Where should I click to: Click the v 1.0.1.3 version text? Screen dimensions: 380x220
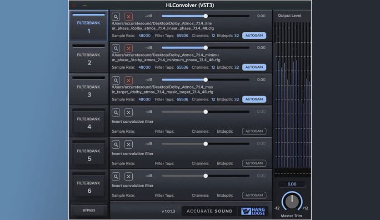point(168,211)
